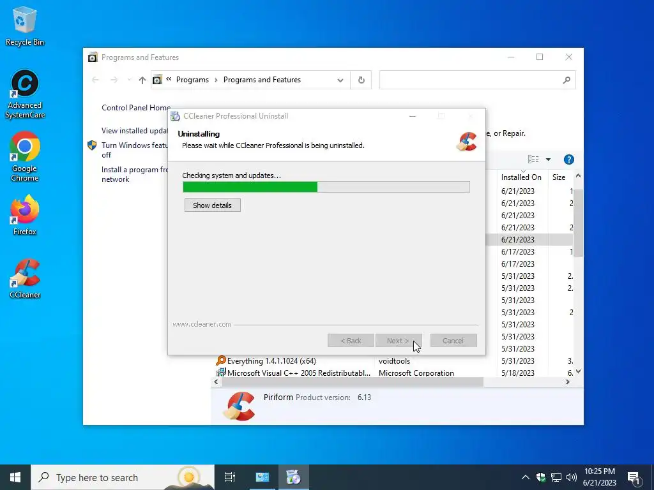Open recent locations dropdown beside Forward arrow
This screenshot has width=654, height=490.
click(129, 80)
